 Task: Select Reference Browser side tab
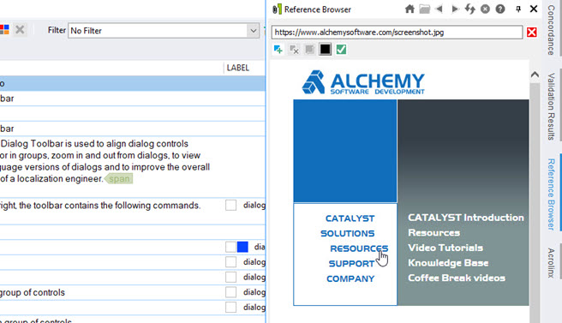click(551, 194)
